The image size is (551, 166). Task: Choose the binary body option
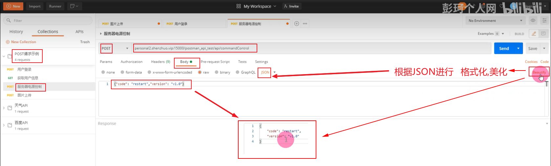[x=217, y=73]
